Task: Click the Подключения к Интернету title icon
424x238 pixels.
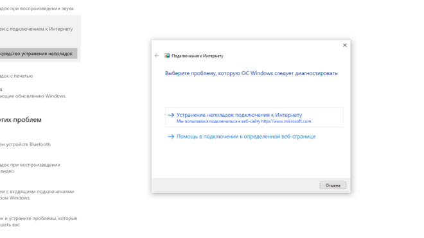Action: (167, 56)
